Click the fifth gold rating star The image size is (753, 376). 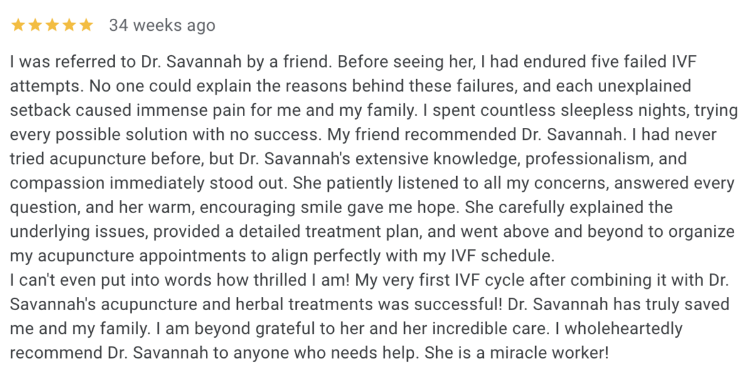pyautogui.click(x=86, y=25)
